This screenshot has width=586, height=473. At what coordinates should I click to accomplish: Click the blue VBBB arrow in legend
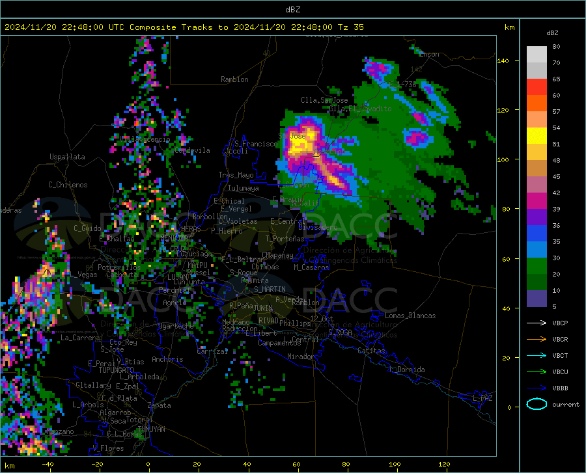tap(537, 388)
